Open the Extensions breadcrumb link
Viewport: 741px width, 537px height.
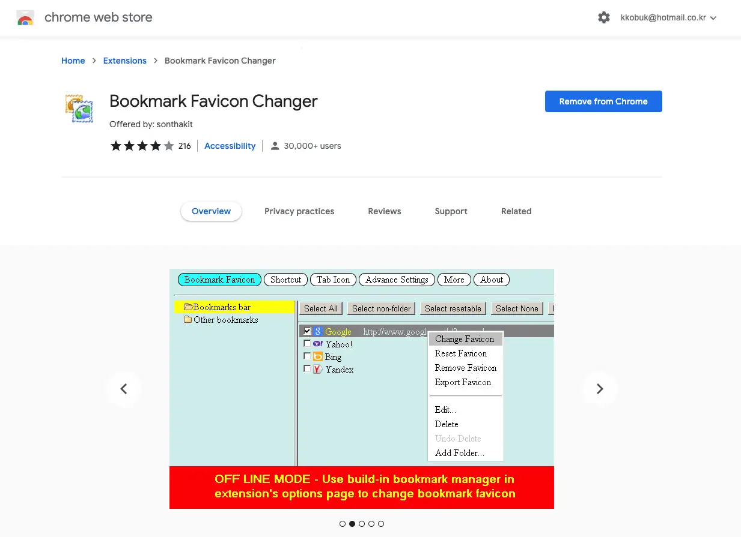tap(125, 61)
